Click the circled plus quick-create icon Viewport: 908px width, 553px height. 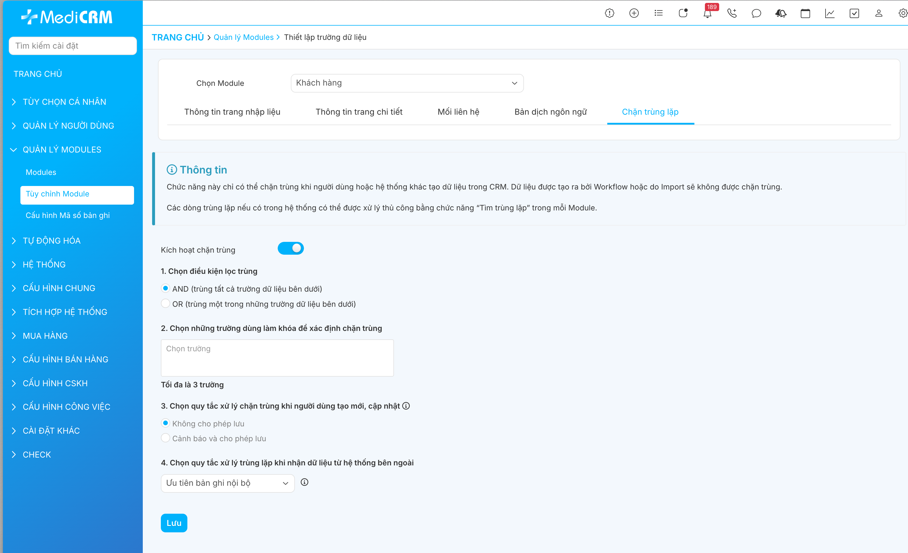click(x=634, y=14)
